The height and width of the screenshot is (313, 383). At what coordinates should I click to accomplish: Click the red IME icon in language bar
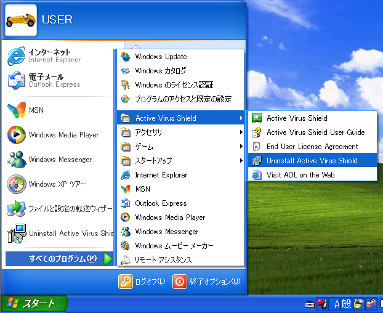tap(322, 304)
